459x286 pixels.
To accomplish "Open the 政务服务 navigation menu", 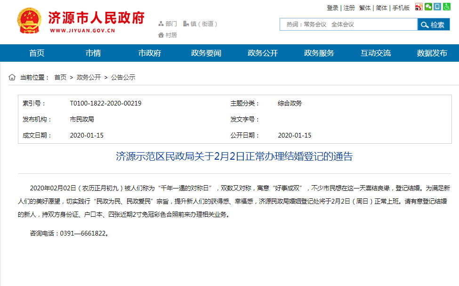I will pyautogui.click(x=319, y=53).
